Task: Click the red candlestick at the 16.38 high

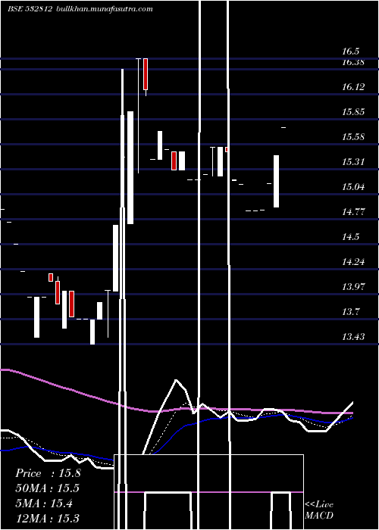Action: pos(146,74)
